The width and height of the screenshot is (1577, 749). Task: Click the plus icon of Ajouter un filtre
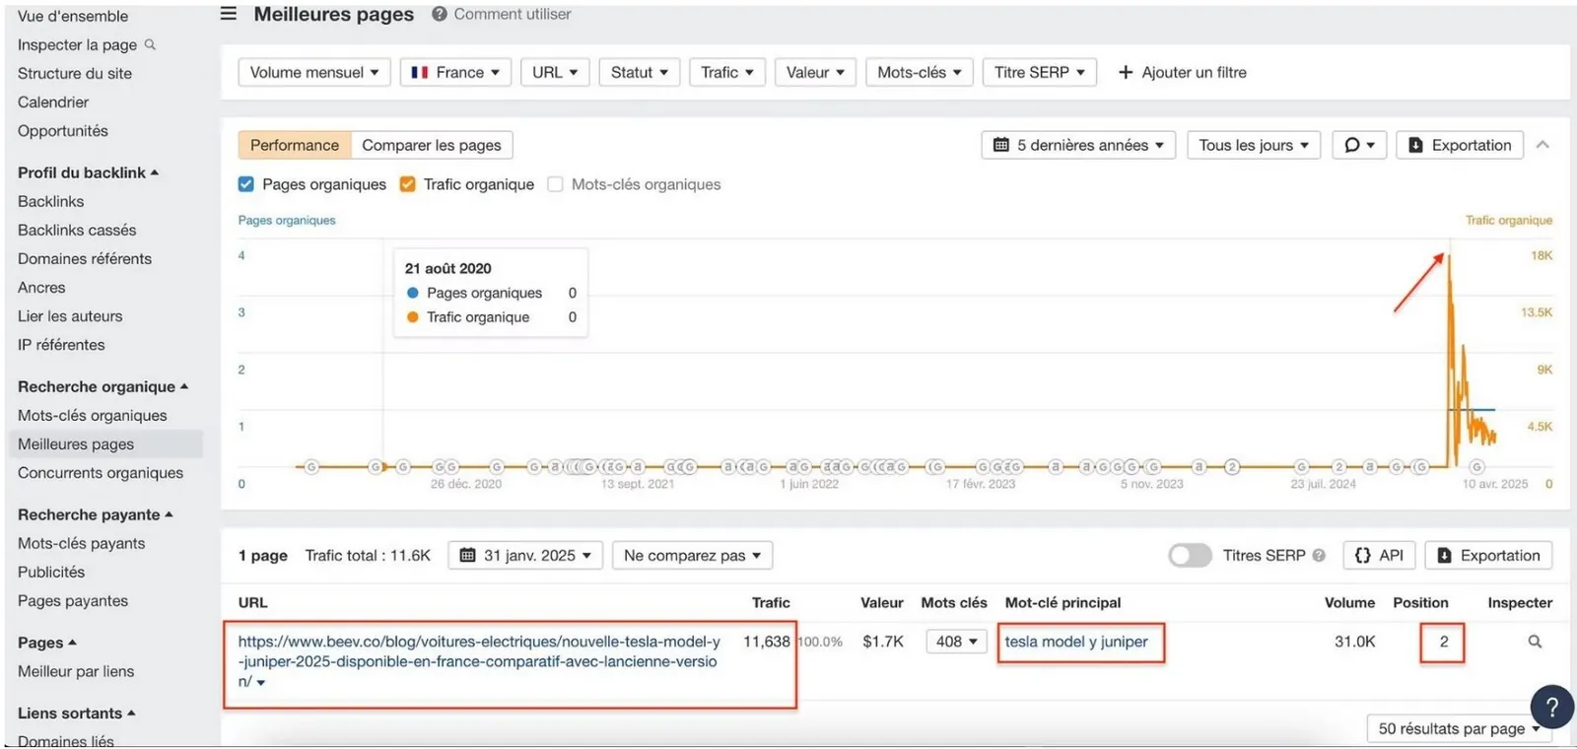(x=1126, y=72)
